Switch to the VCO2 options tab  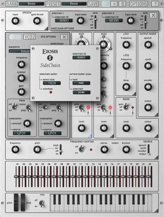point(29,37)
